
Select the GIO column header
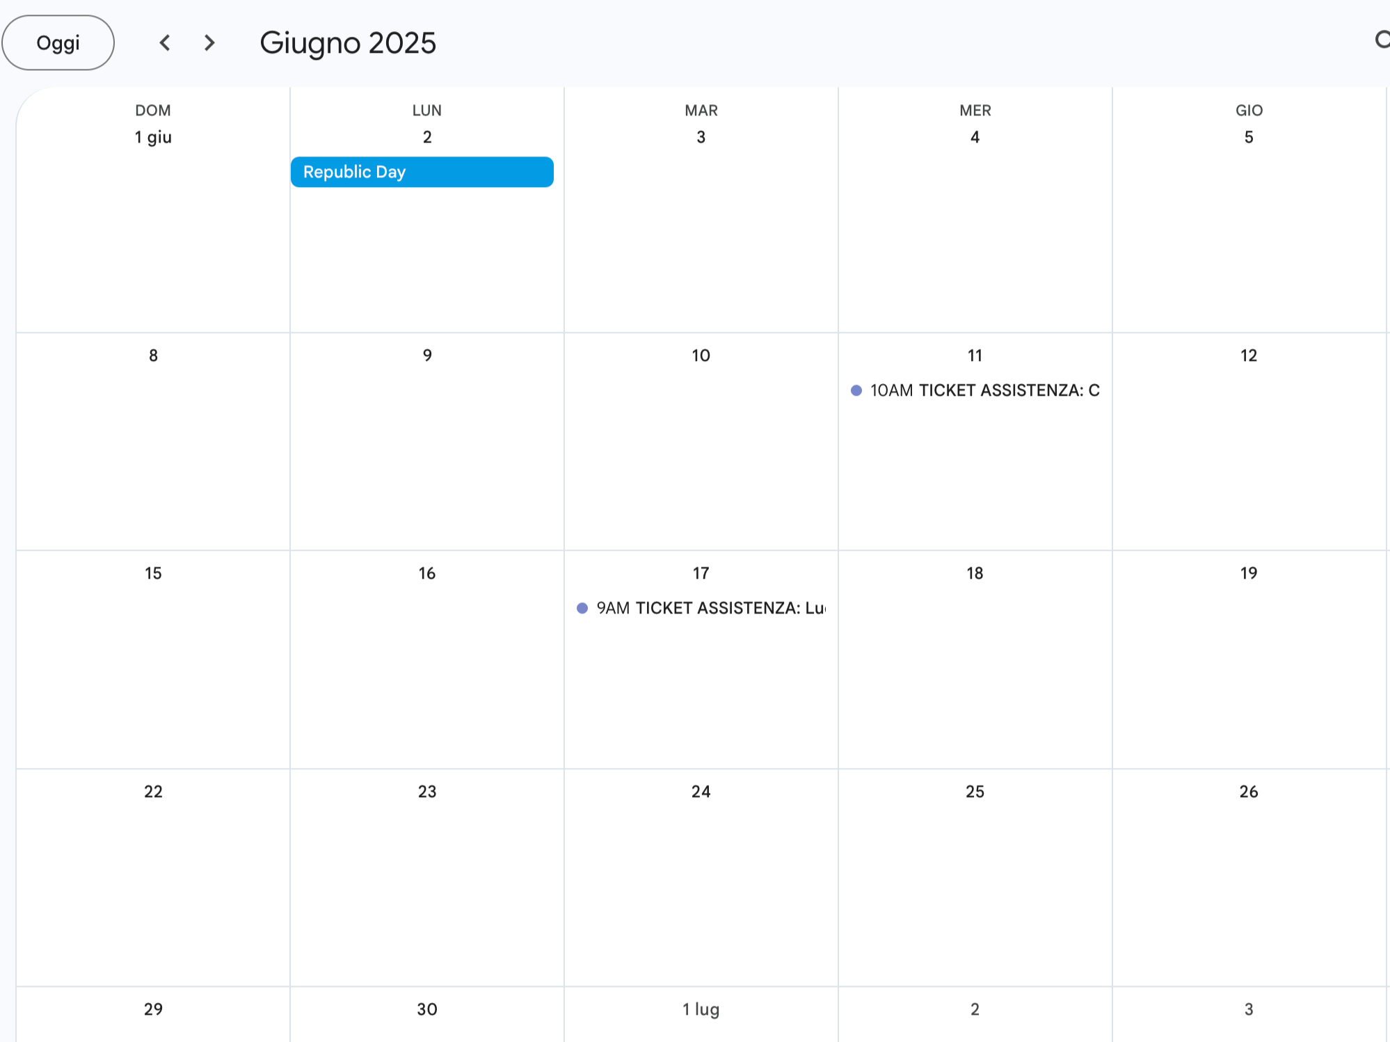[x=1248, y=110]
